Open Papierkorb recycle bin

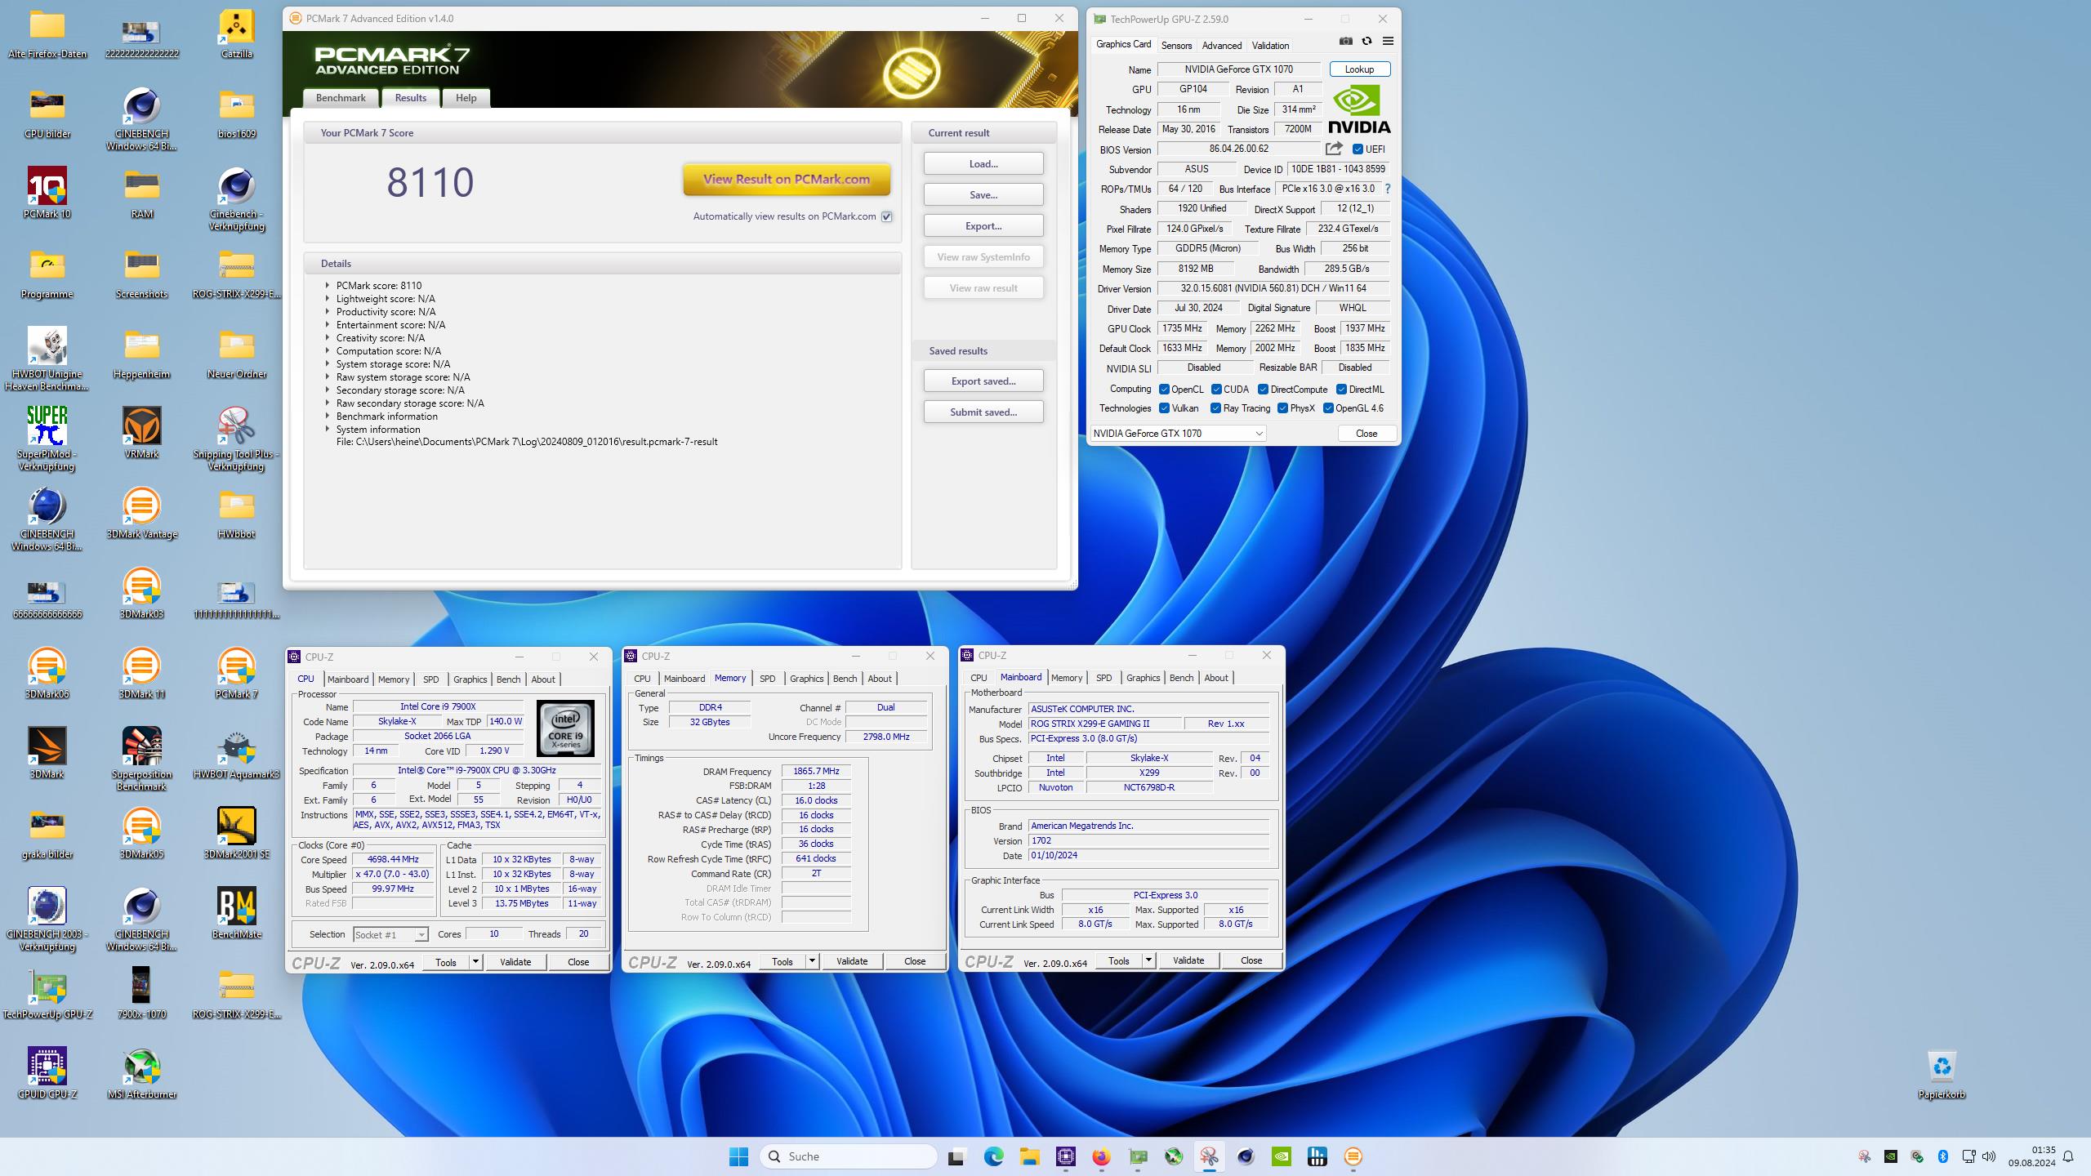point(1942,1074)
